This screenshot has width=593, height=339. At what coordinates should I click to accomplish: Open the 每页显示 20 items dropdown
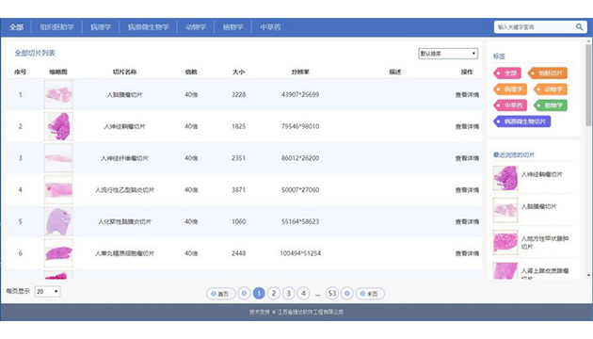coord(47,291)
